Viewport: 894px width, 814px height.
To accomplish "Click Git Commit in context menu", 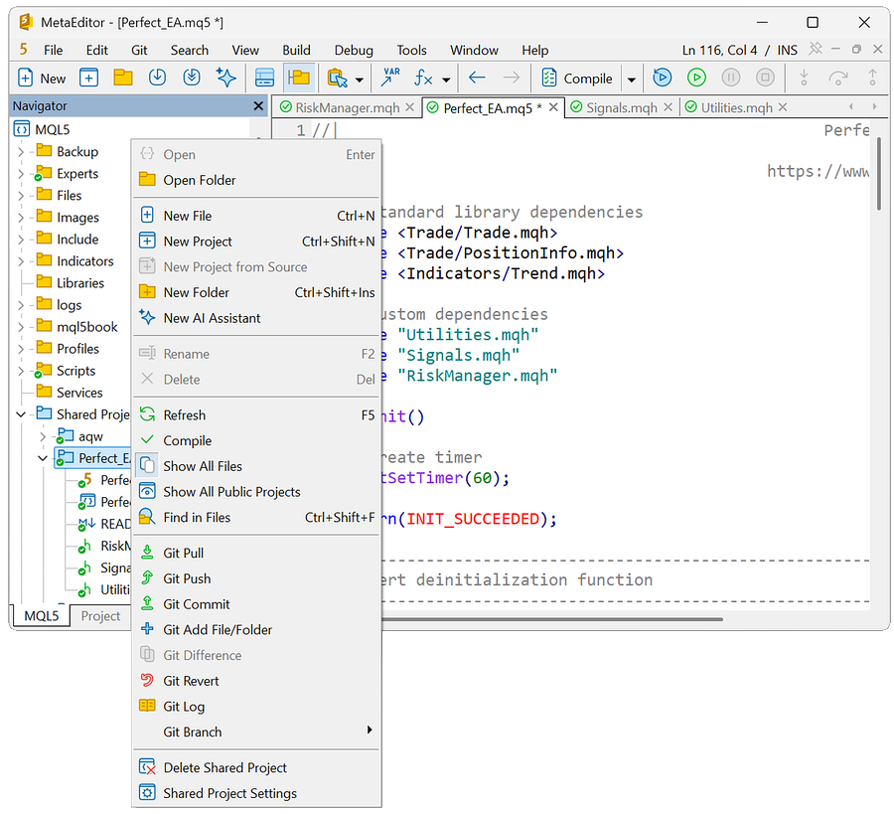I will [256, 604].
